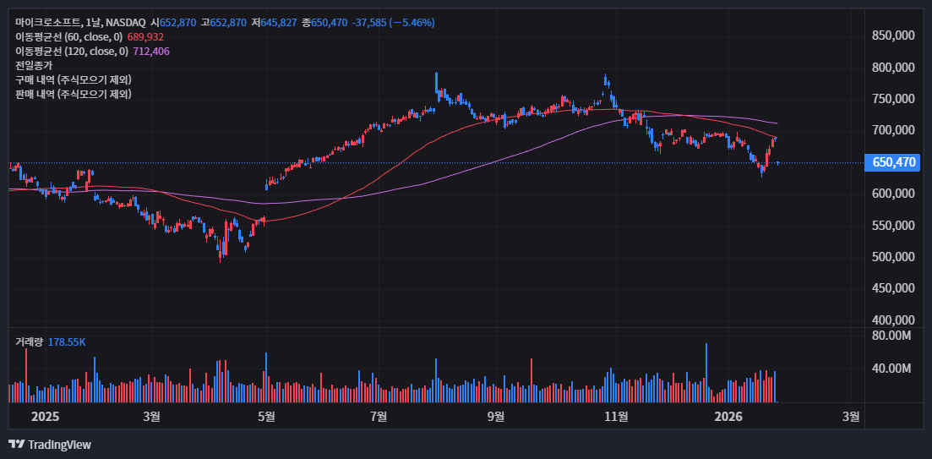
Task: Click the 800,000 price axis label
Action: coord(894,68)
